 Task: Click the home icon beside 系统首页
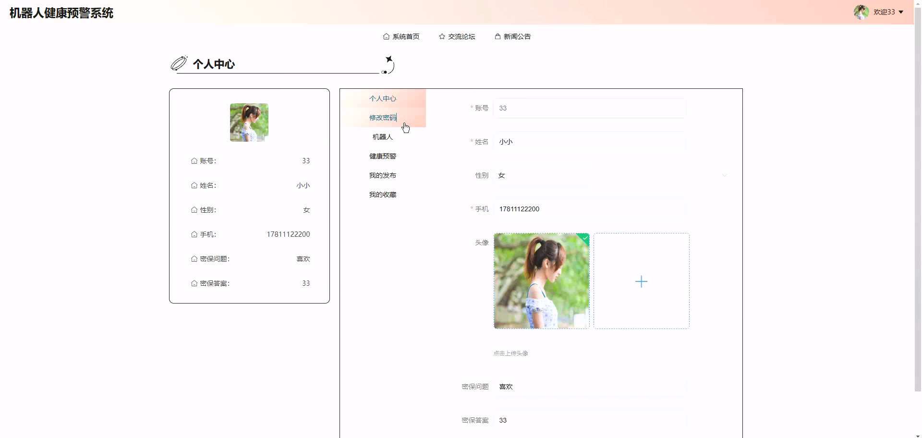click(x=386, y=36)
